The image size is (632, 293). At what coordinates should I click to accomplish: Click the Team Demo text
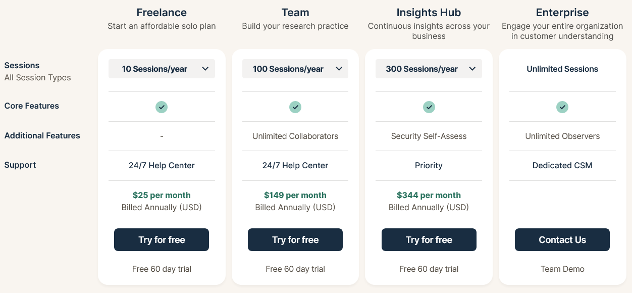coord(562,269)
